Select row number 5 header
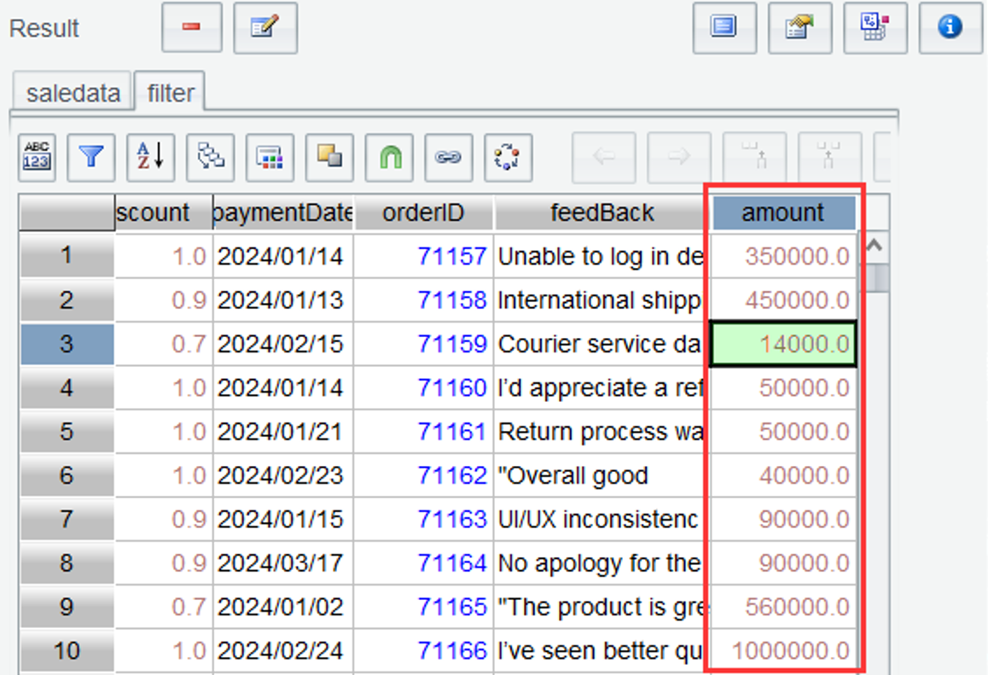 coord(67,432)
